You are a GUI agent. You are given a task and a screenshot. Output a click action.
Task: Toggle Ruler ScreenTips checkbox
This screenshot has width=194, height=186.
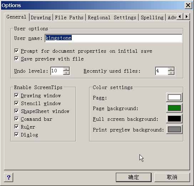click(x=16, y=126)
